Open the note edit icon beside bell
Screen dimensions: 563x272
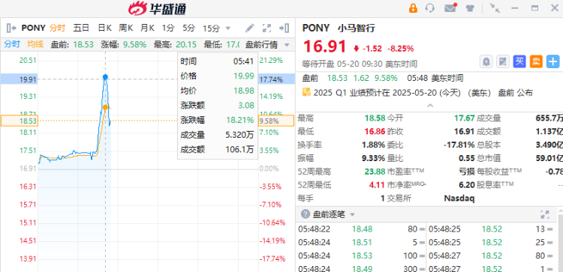click(x=503, y=61)
